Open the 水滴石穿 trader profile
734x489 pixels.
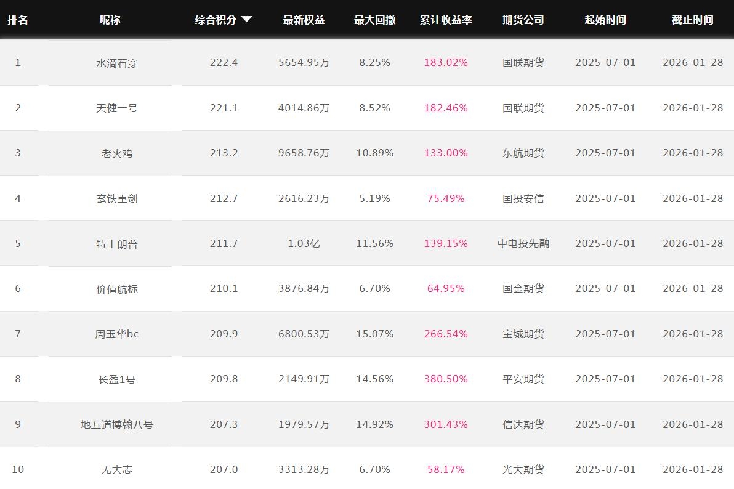pyautogui.click(x=116, y=63)
